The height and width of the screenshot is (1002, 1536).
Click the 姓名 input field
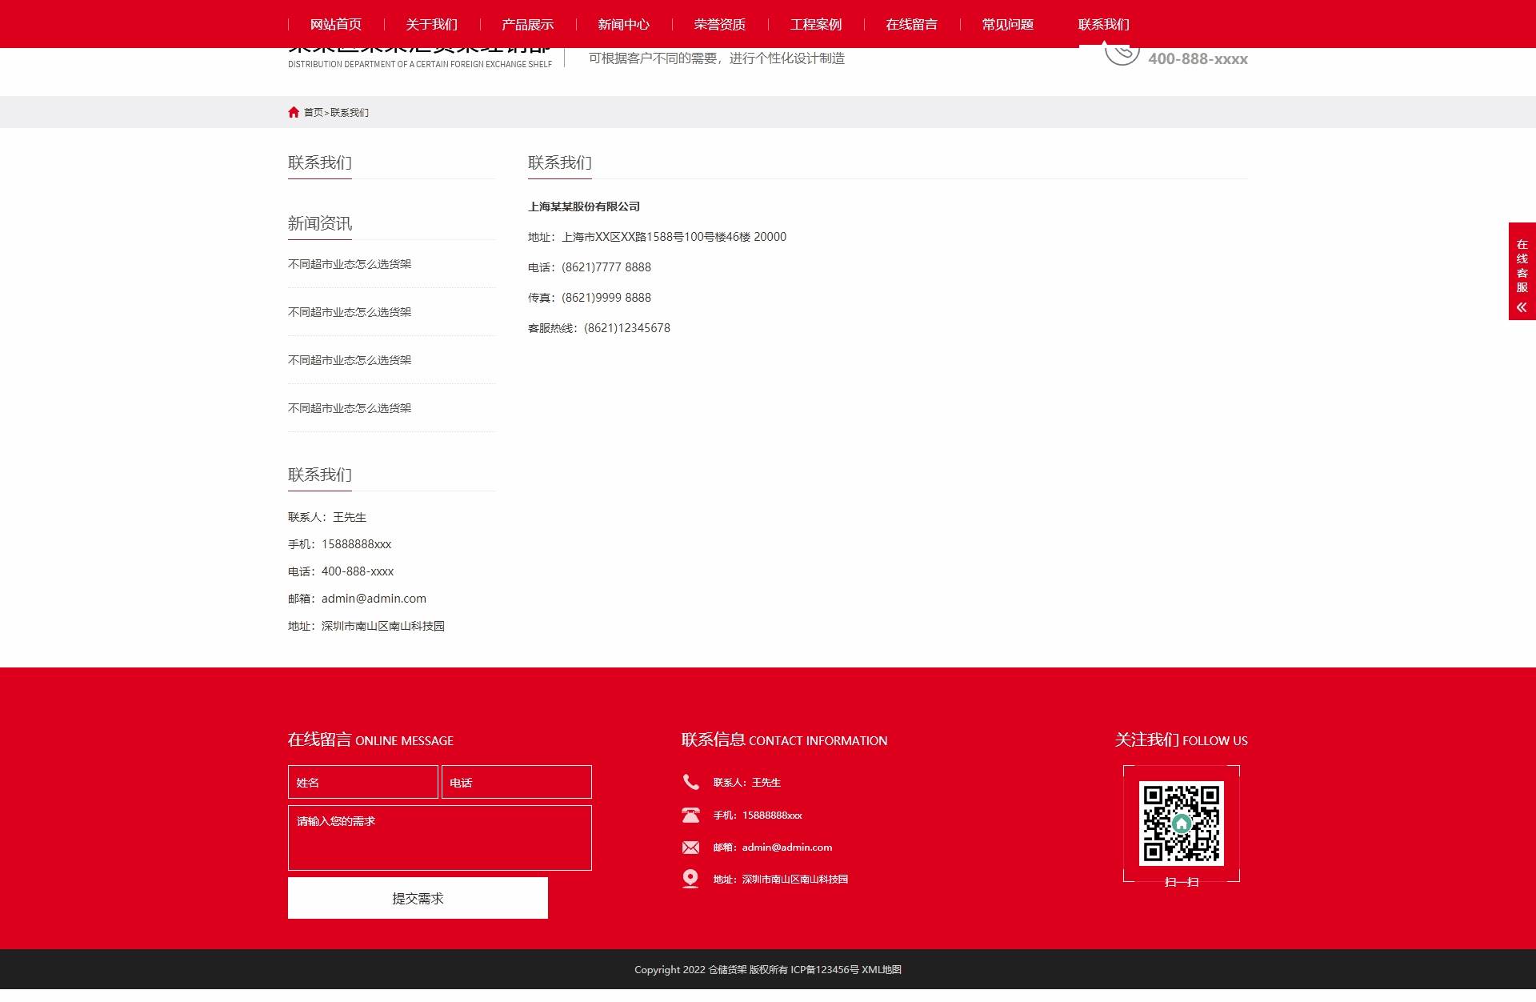coord(362,782)
